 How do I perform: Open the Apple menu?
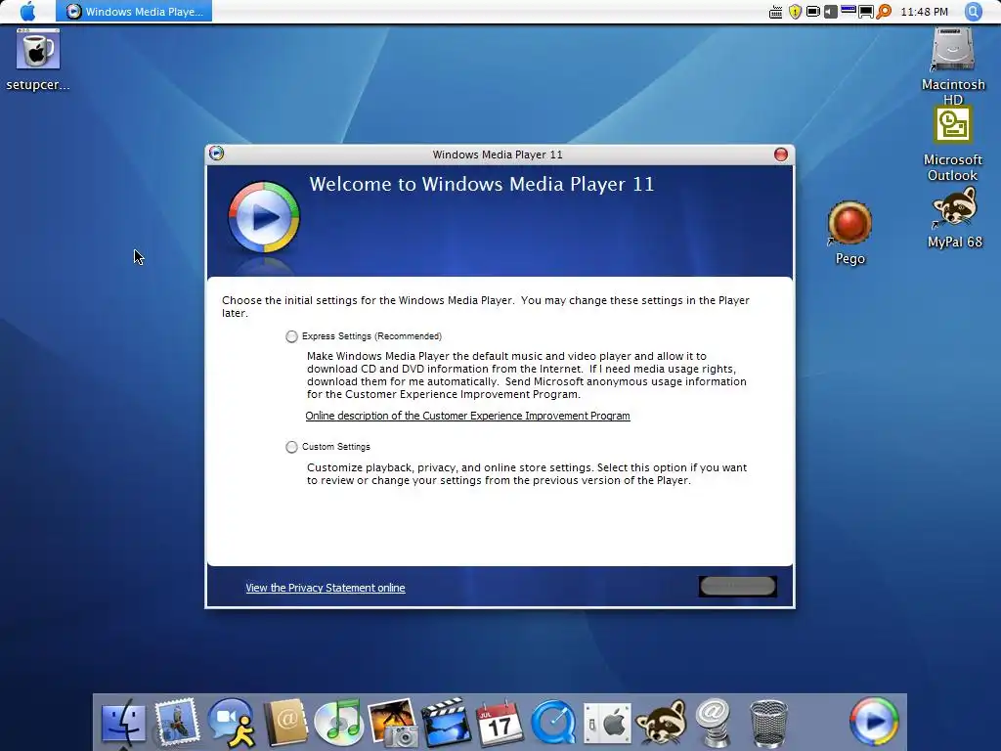27,12
